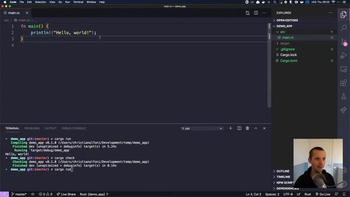Open the terminal shell selector '1: zsh'
This screenshot has width=350, height=197.
[202, 129]
